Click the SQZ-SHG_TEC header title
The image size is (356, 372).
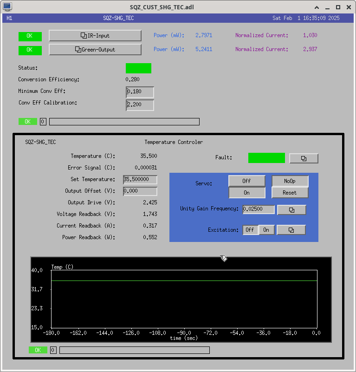coord(118,18)
